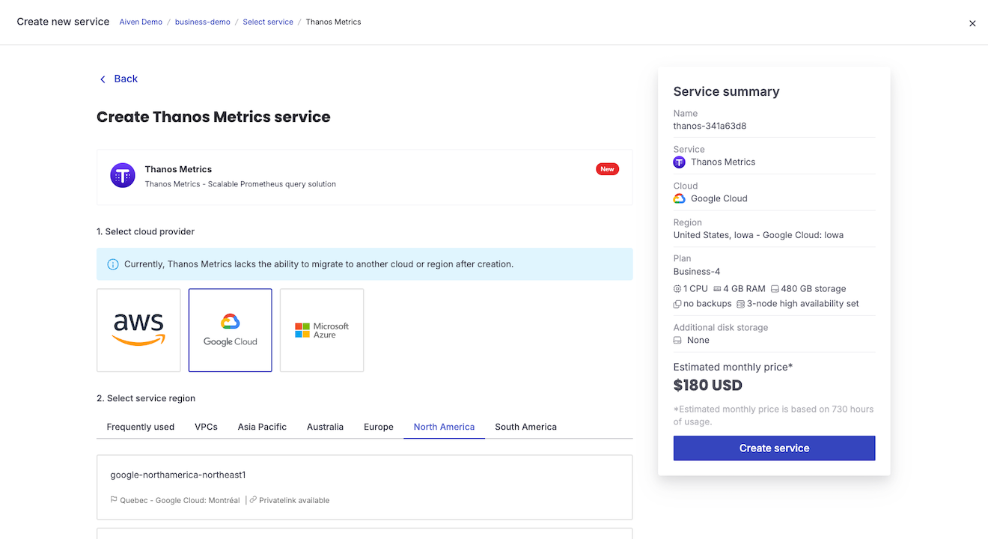This screenshot has height=539, width=988.
Task: Click the backups icon beside no backups
Action: pos(677,304)
